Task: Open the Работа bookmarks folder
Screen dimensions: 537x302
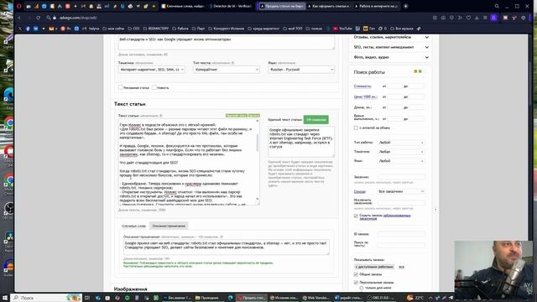Action: 180,29
